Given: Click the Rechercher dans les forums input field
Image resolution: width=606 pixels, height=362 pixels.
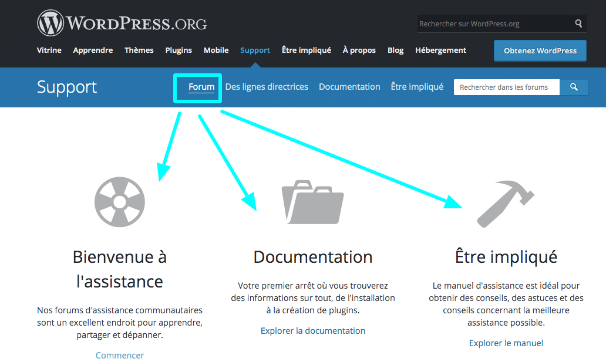Looking at the screenshot, I should pos(506,87).
